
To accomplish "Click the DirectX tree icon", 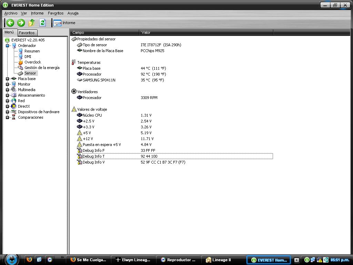I will tap(14, 106).
